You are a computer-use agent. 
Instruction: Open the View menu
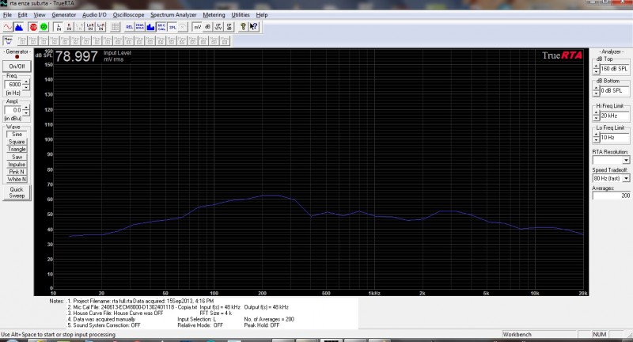point(39,15)
